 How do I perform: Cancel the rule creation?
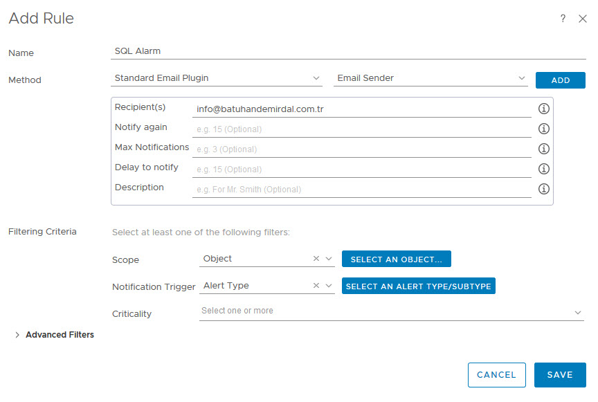tap(496, 375)
